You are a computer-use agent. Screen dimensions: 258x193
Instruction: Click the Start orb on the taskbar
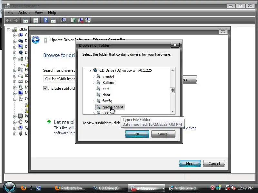pos(10,188)
